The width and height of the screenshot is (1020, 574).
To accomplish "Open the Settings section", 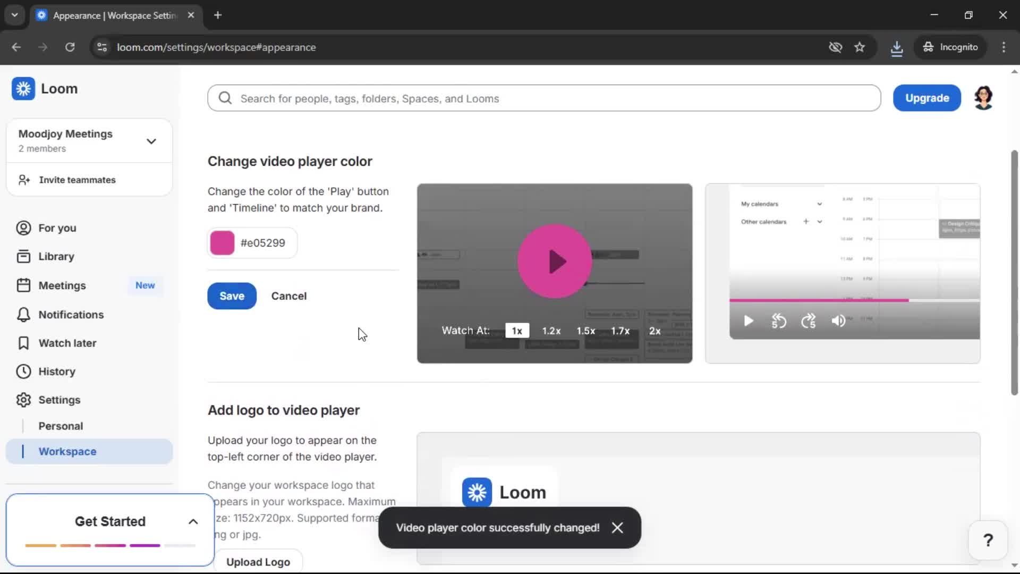I will click(x=60, y=400).
